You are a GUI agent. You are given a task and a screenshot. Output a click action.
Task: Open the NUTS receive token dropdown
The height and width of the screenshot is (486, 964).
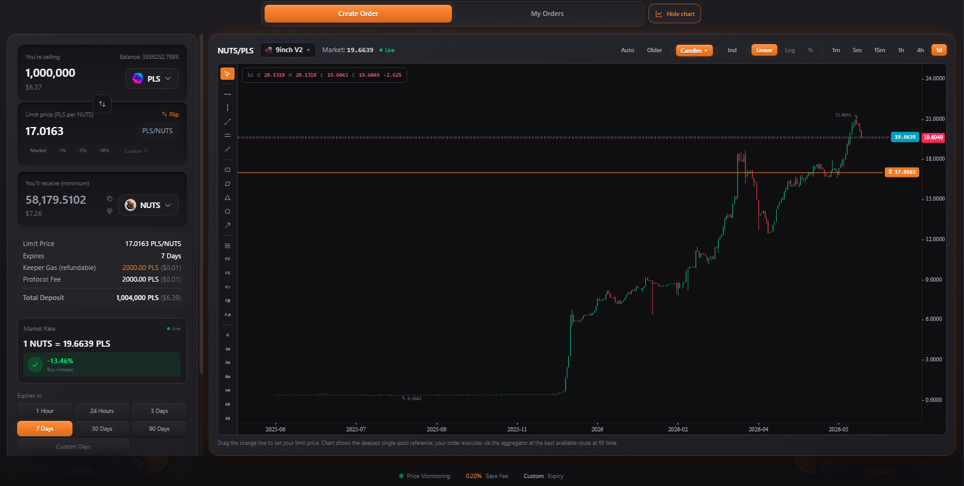coord(148,205)
